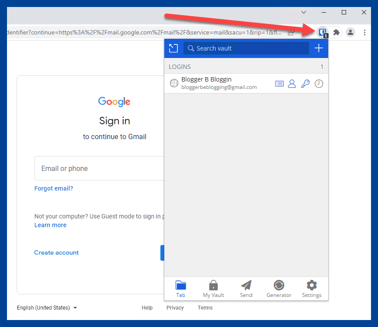Open the Settings tab
The width and height of the screenshot is (378, 327).
(x=312, y=289)
